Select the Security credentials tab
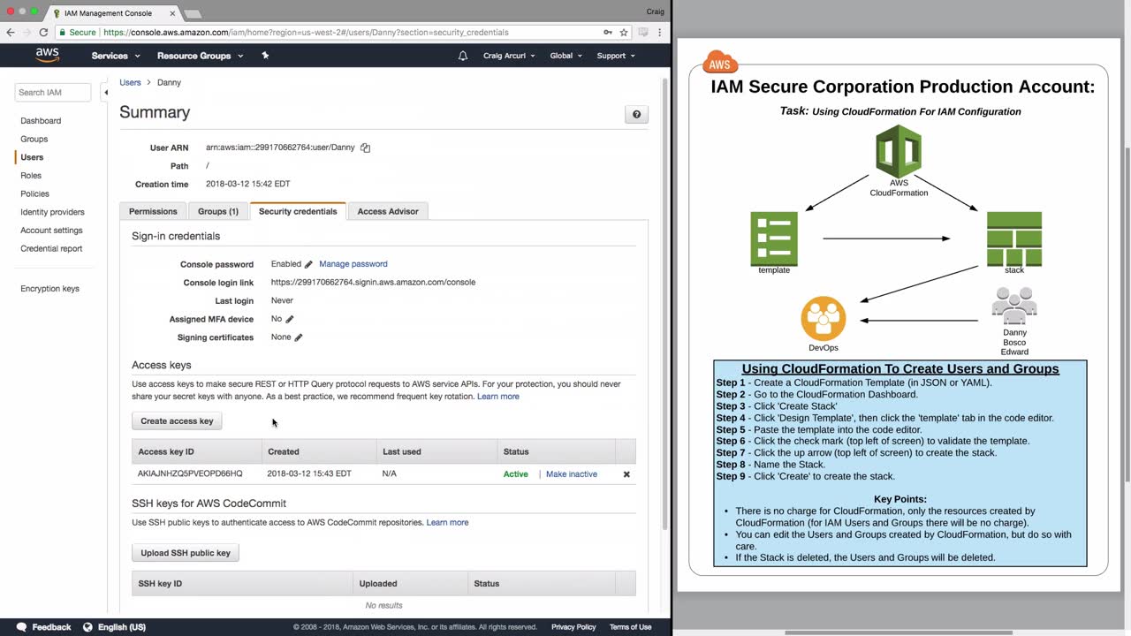1131x636 pixels. click(x=298, y=211)
